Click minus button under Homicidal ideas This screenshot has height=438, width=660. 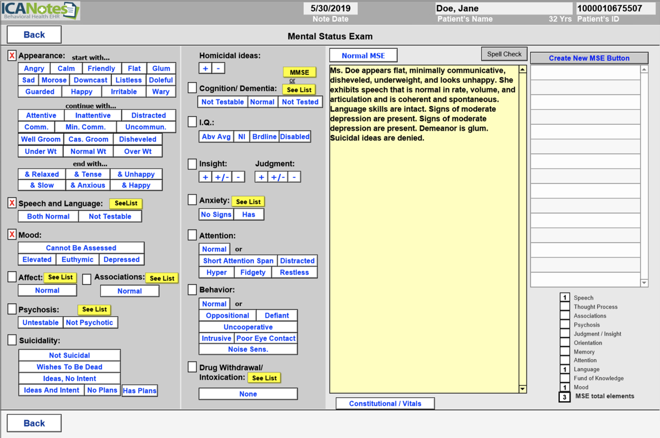(x=219, y=68)
